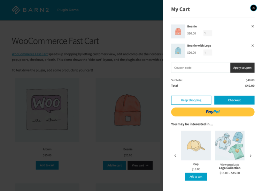View products in the Logo Collection
The image size is (262, 191).
[229, 164]
